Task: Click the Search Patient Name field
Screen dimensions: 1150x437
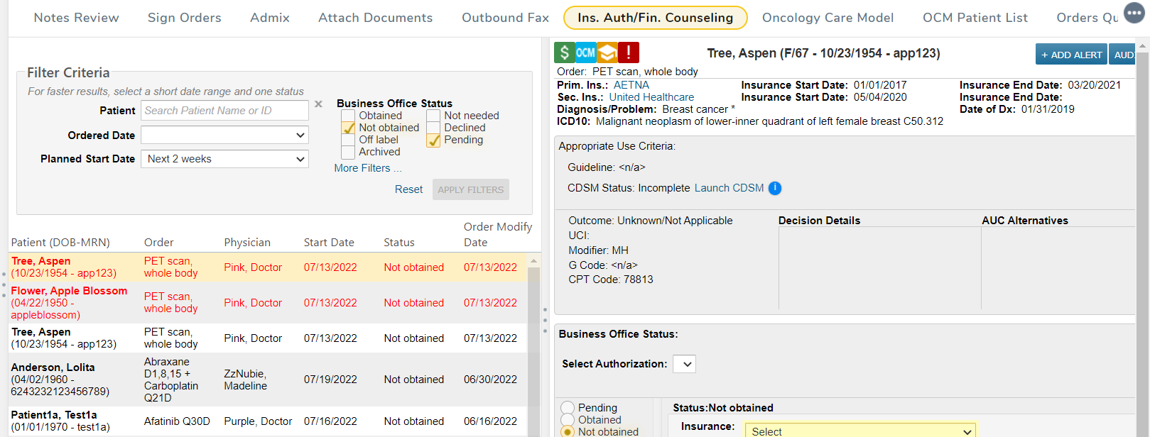Action: 224,111
